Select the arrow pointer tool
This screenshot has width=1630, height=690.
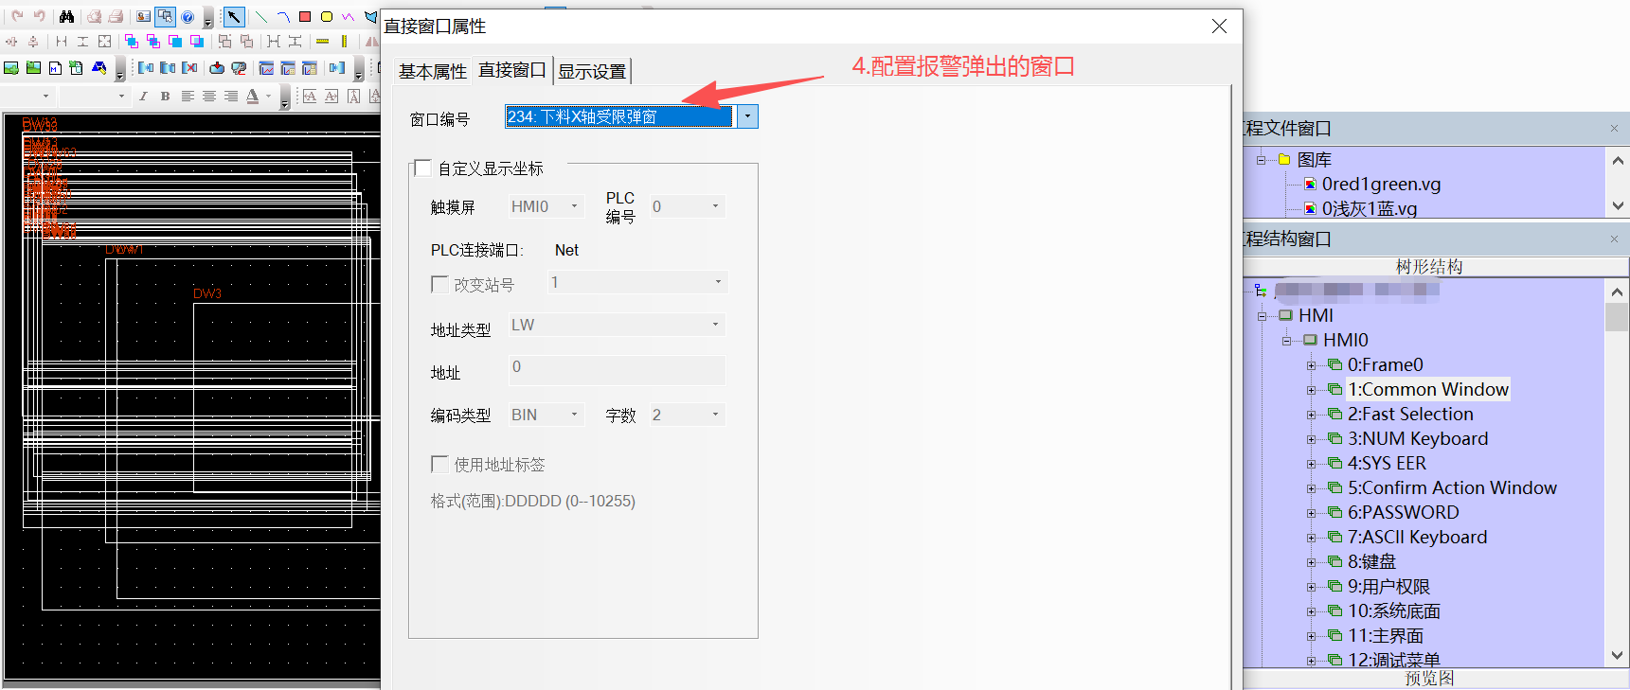(234, 17)
